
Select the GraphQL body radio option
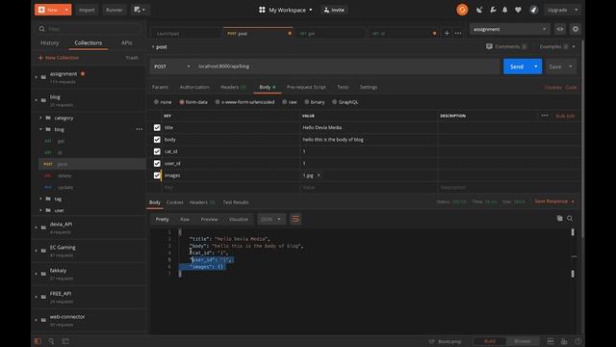point(334,102)
